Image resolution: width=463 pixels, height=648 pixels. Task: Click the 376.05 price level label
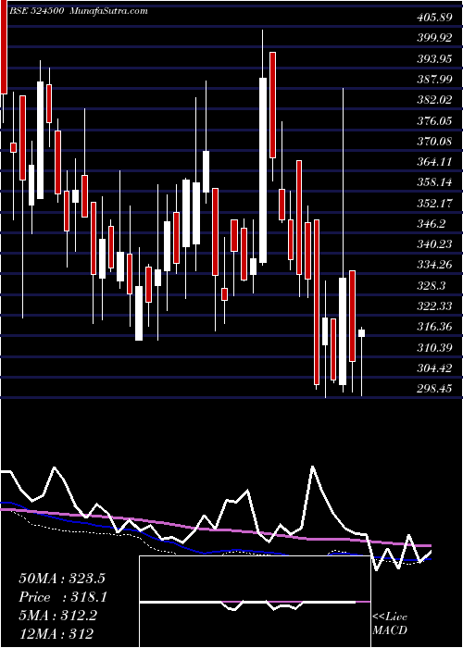(435, 120)
